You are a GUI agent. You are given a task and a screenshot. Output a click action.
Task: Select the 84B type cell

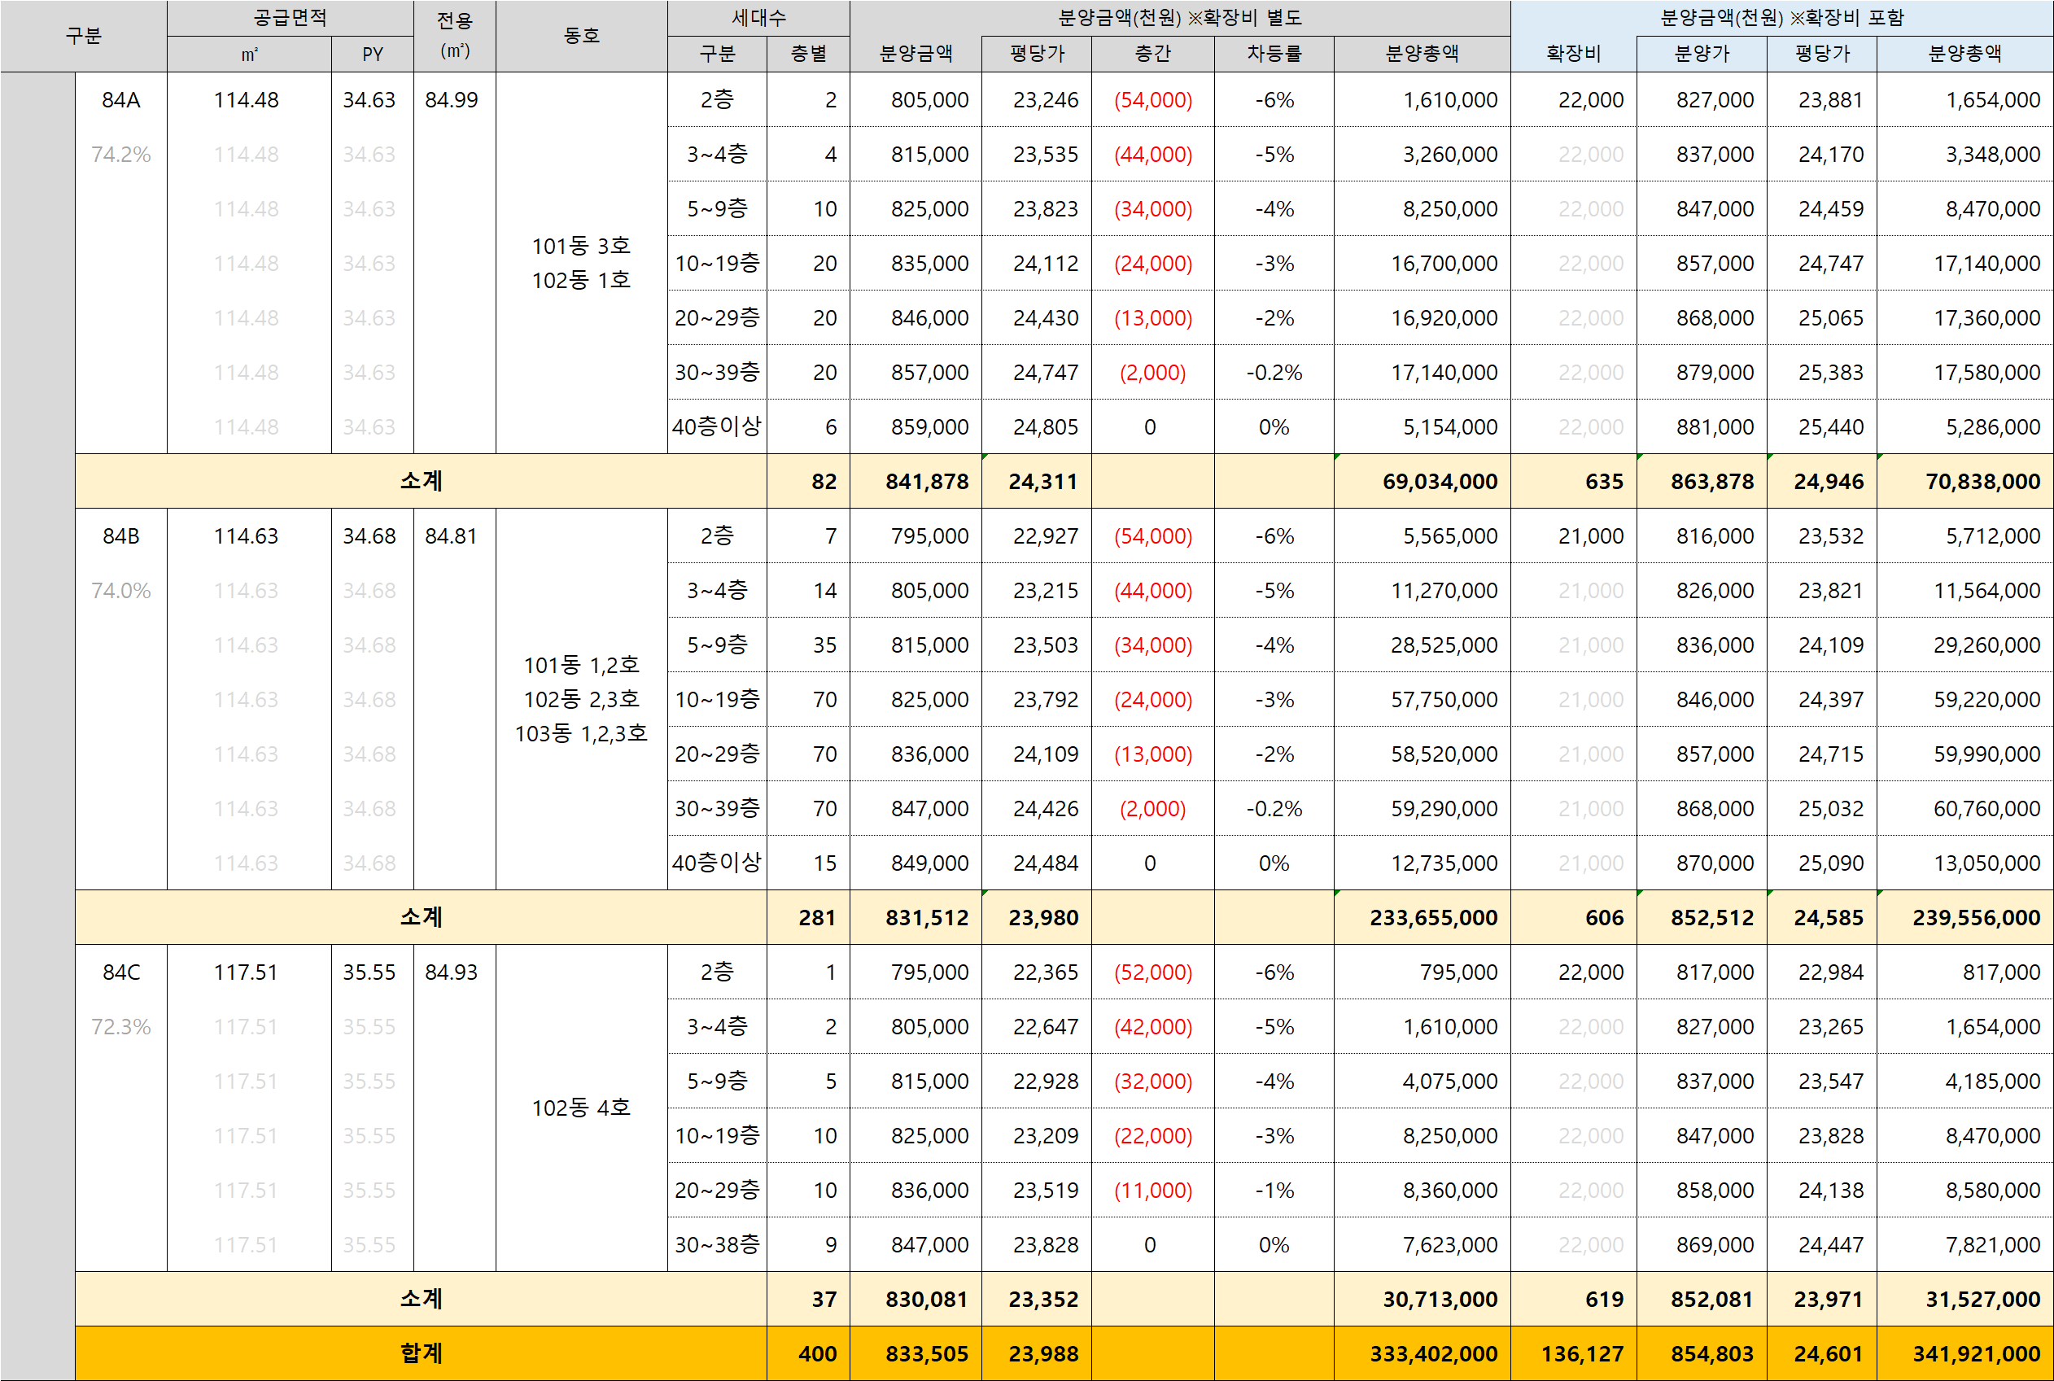120,535
